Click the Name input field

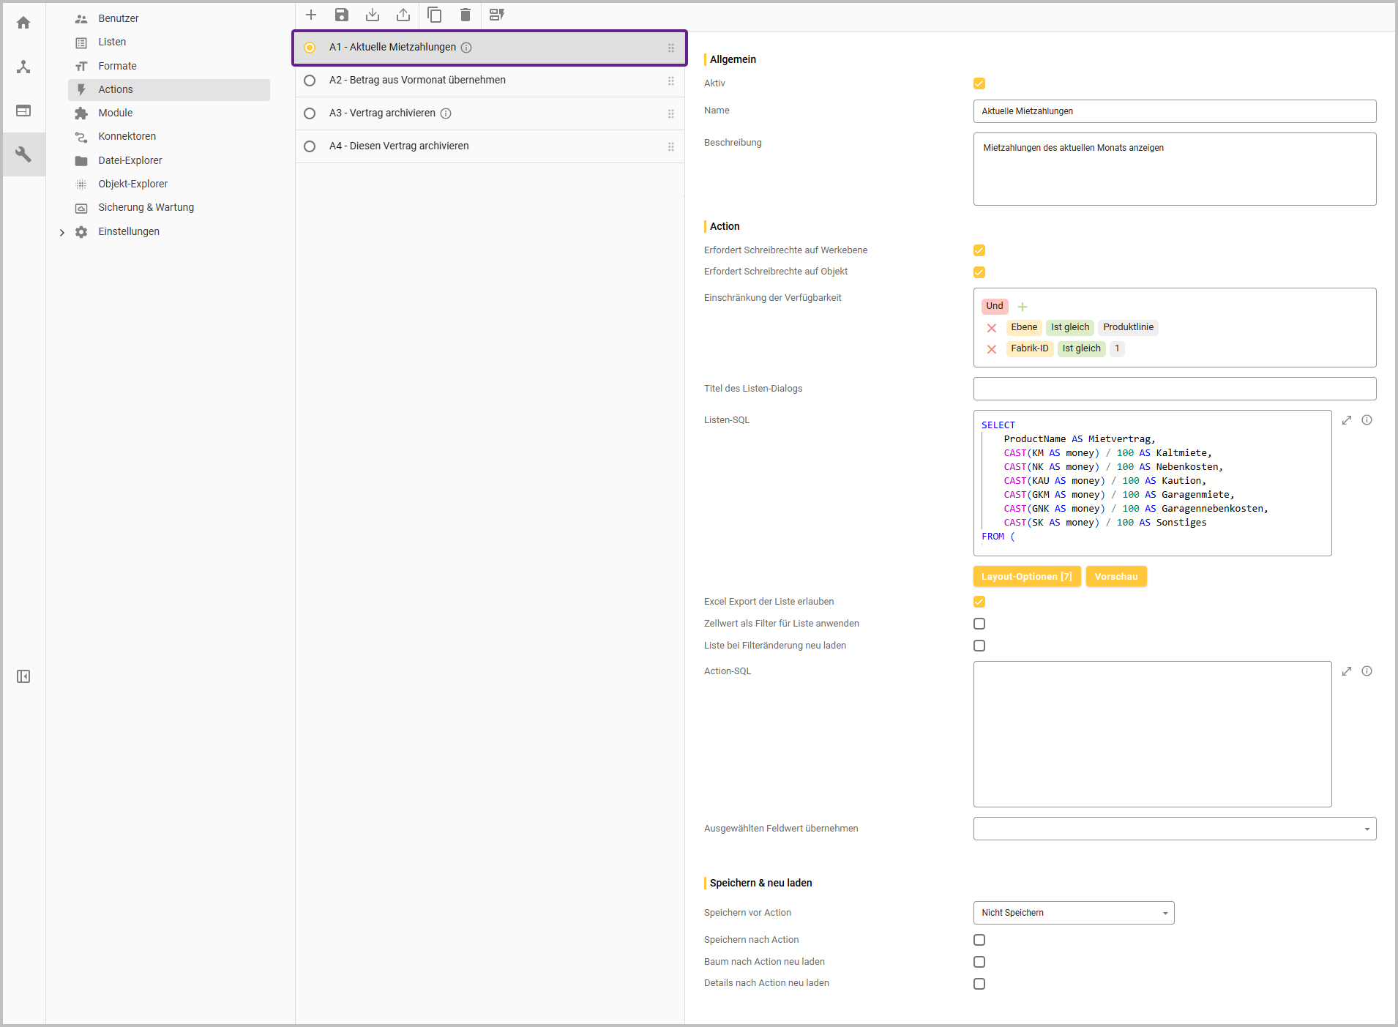(x=1175, y=111)
